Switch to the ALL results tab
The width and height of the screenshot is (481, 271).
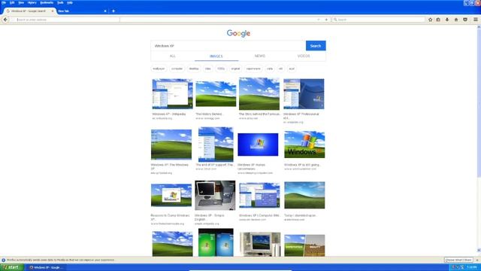(173, 56)
